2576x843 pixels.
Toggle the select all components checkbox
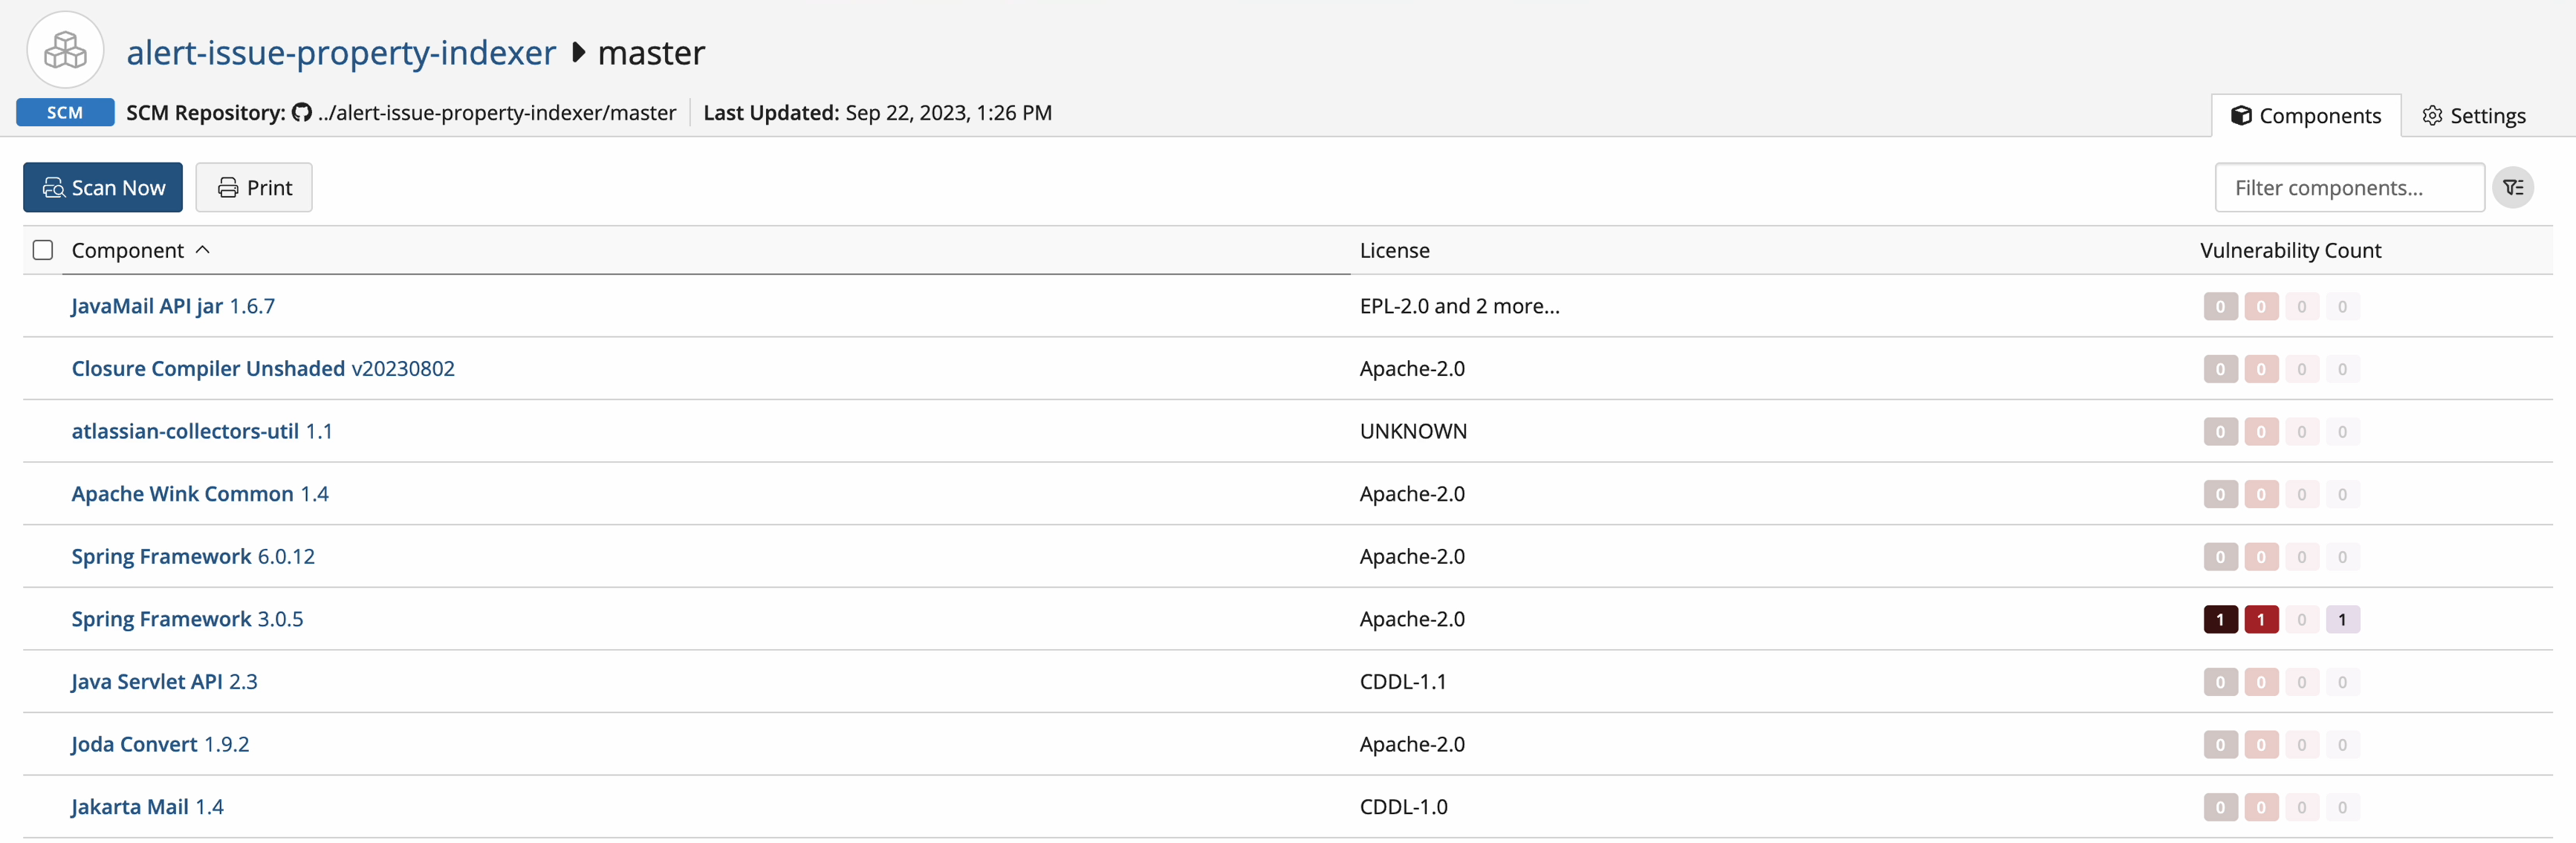(43, 250)
